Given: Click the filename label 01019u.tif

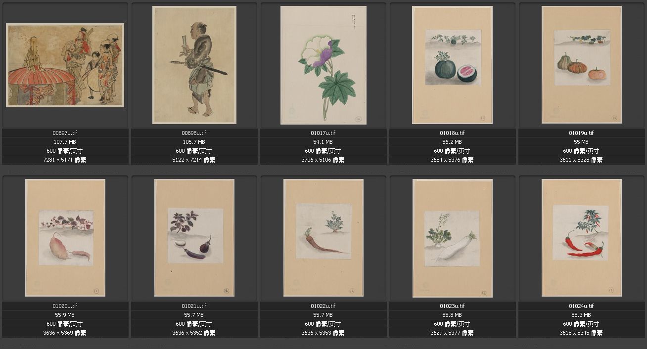Looking at the screenshot, I should (582, 133).
